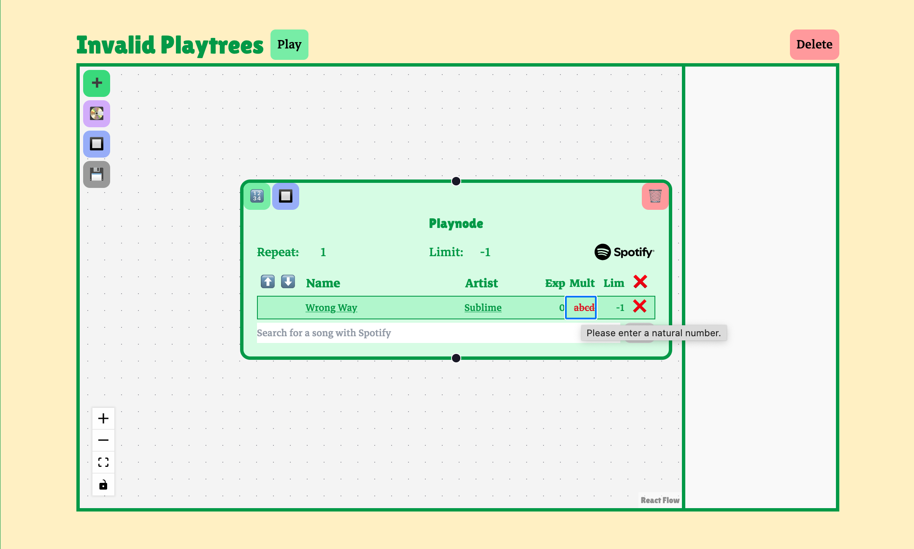This screenshot has height=549, width=914.
Task: Click the purple CD disc icon button
Action: tap(97, 113)
